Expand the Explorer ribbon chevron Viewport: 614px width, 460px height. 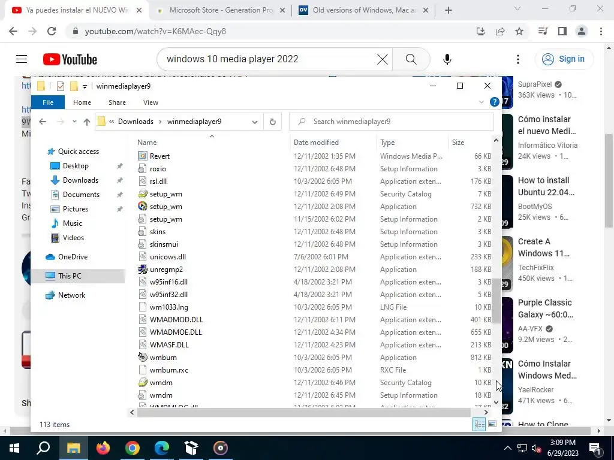point(481,102)
